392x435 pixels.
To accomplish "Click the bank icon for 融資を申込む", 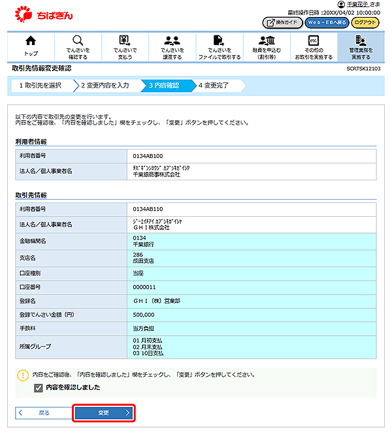I will 267,40.
